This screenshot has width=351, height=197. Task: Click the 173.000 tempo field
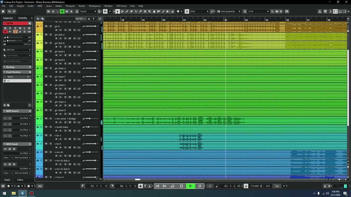254,186
